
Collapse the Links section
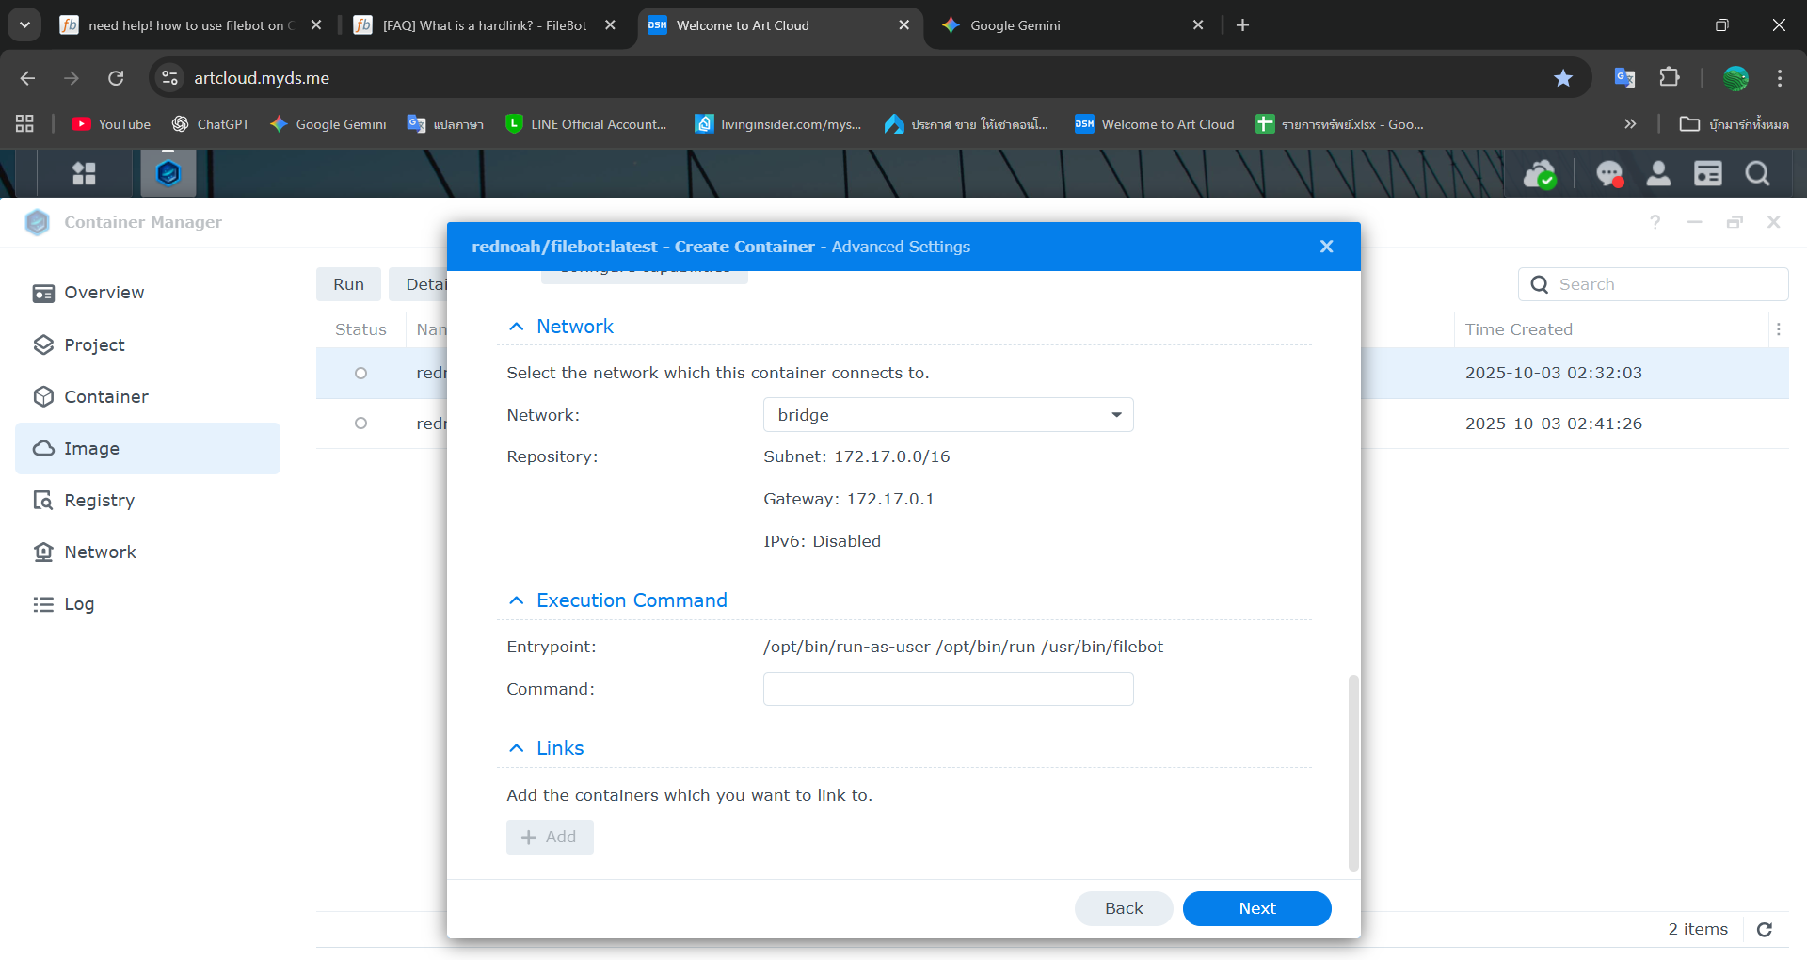pyautogui.click(x=516, y=748)
